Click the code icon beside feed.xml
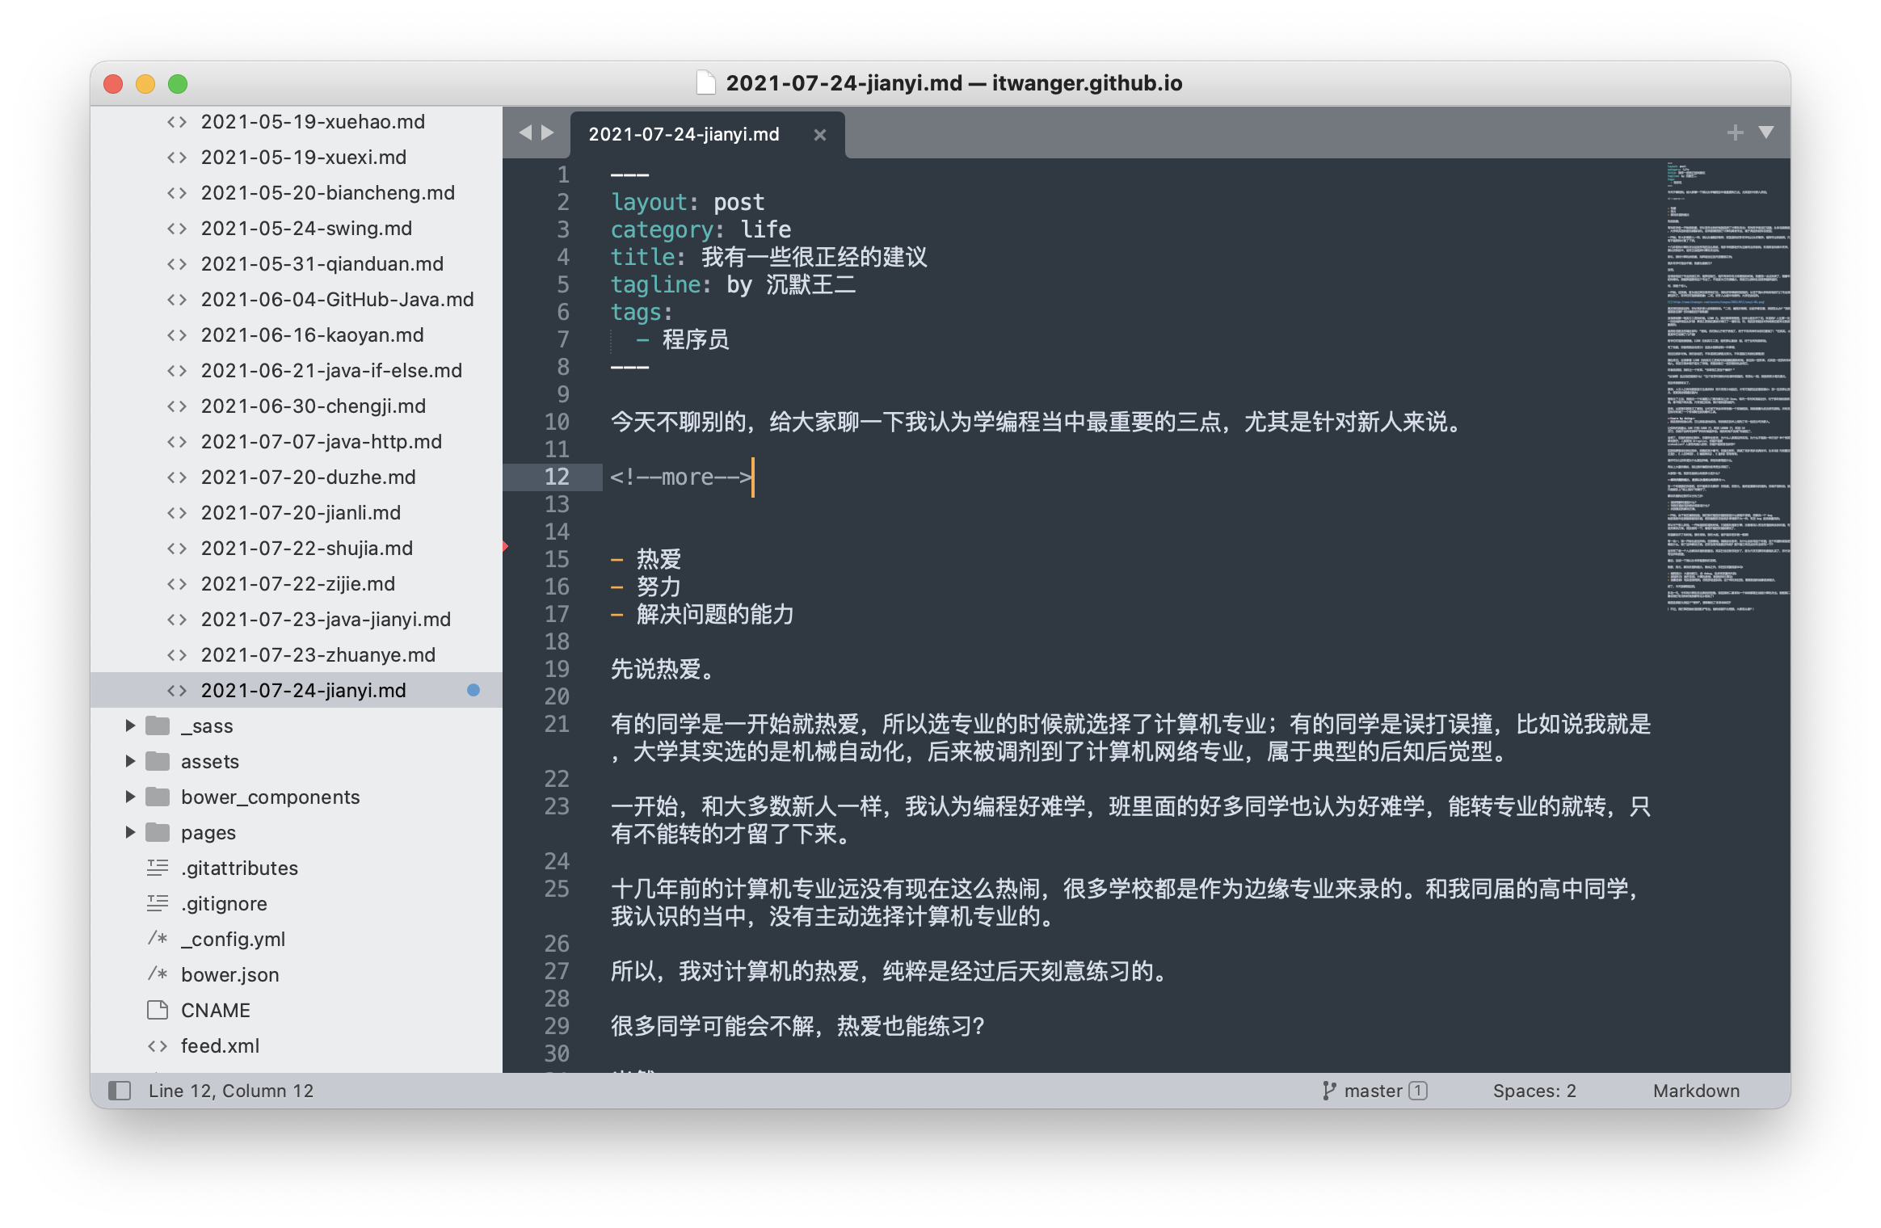The width and height of the screenshot is (1881, 1228). pos(158,1045)
